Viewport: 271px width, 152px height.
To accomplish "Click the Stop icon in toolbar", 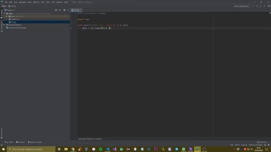I will point(264,6).
